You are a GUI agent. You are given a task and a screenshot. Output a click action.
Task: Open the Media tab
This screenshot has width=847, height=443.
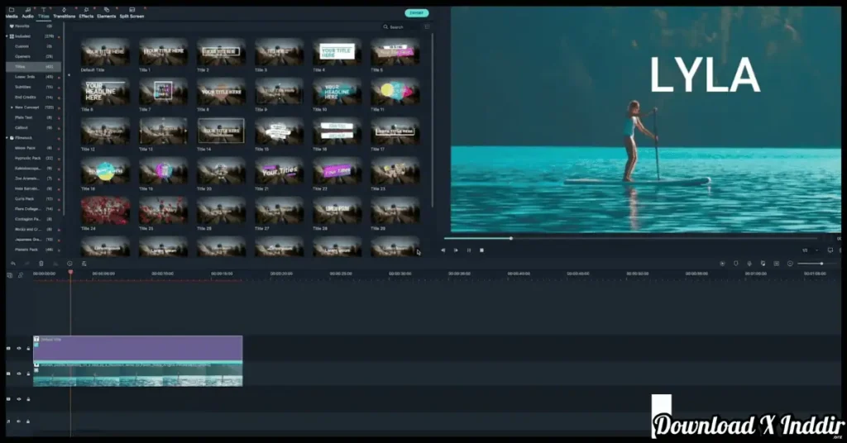12,13
